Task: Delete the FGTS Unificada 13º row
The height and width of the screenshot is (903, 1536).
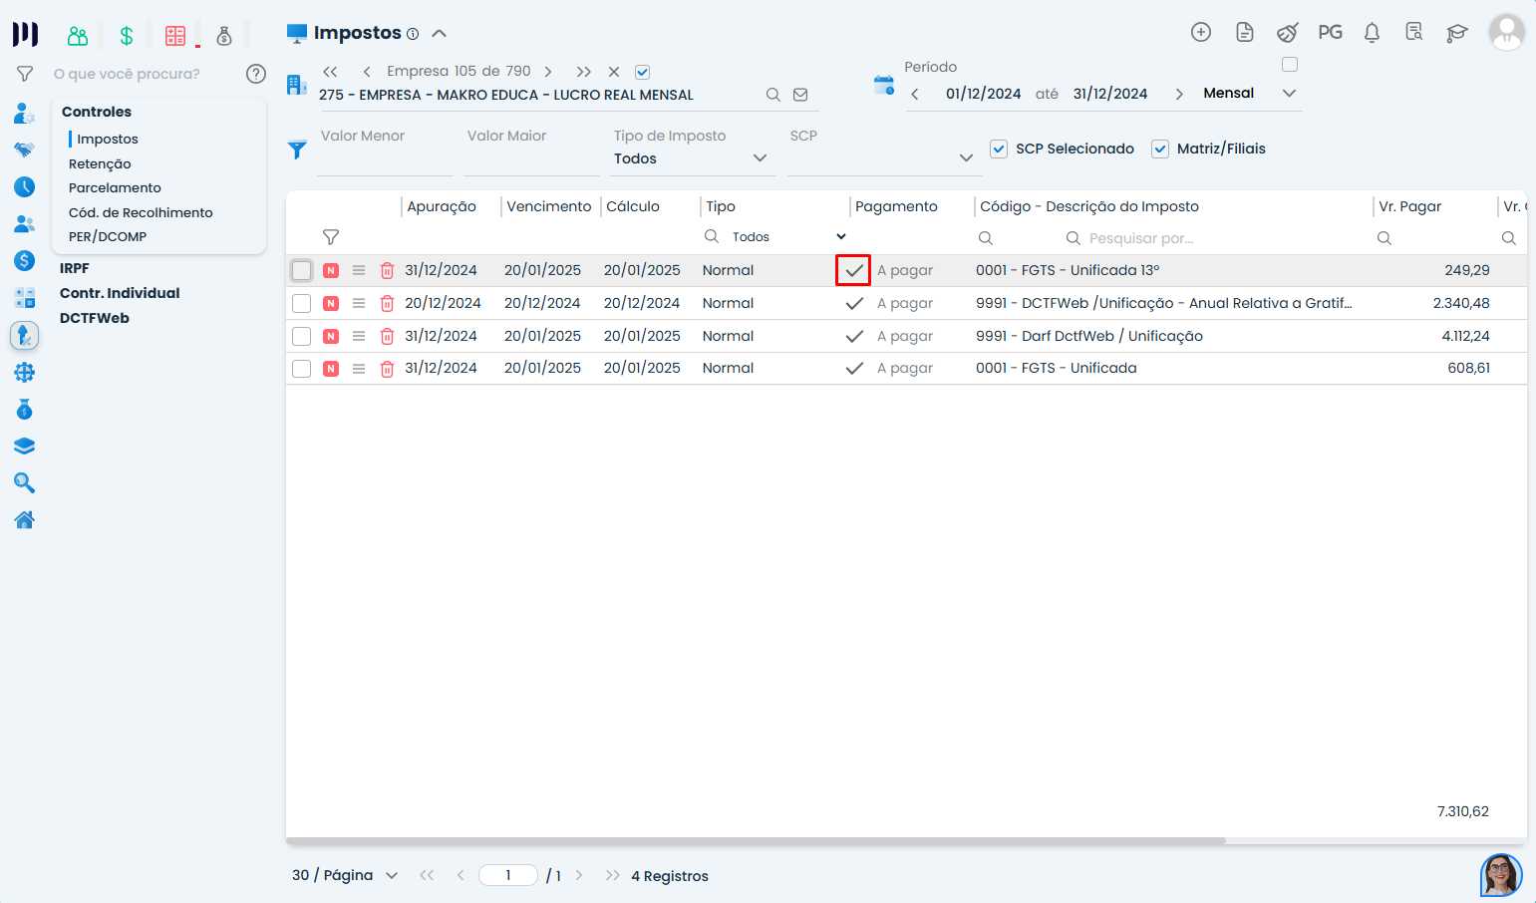Action: (388, 270)
